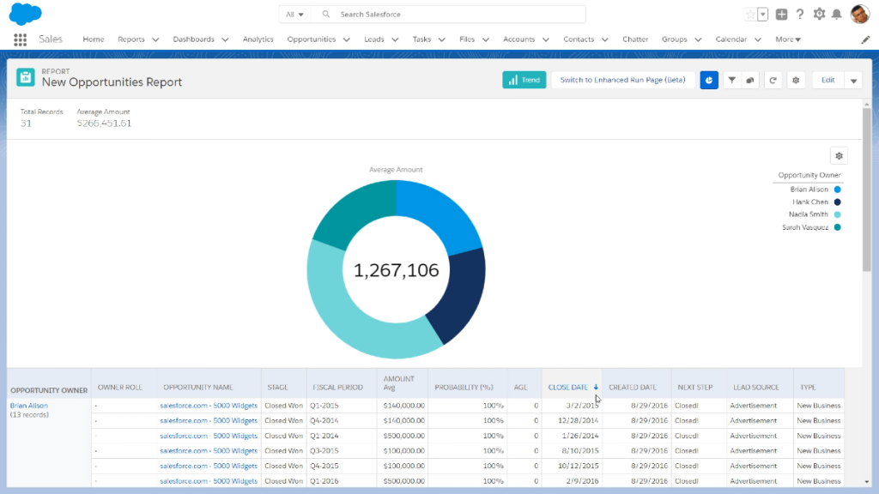Open Brian Alison owner link

28,406
